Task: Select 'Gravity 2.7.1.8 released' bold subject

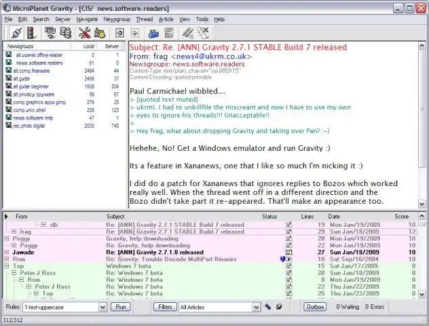Action: click(x=155, y=252)
